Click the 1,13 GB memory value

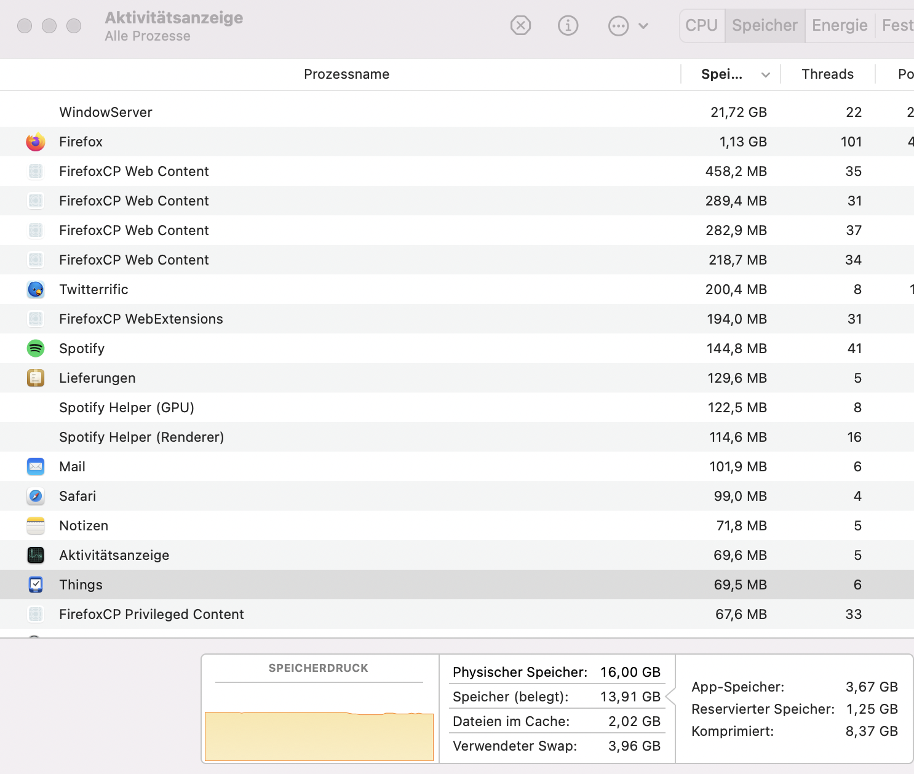pos(743,142)
